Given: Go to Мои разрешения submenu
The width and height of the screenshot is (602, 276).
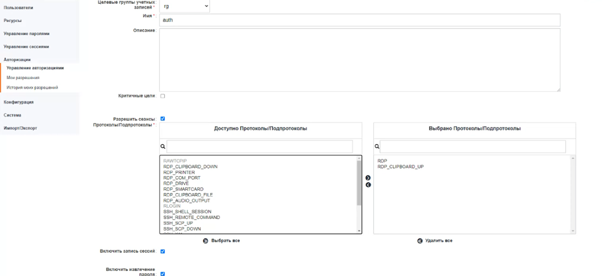Looking at the screenshot, I should (x=23, y=78).
